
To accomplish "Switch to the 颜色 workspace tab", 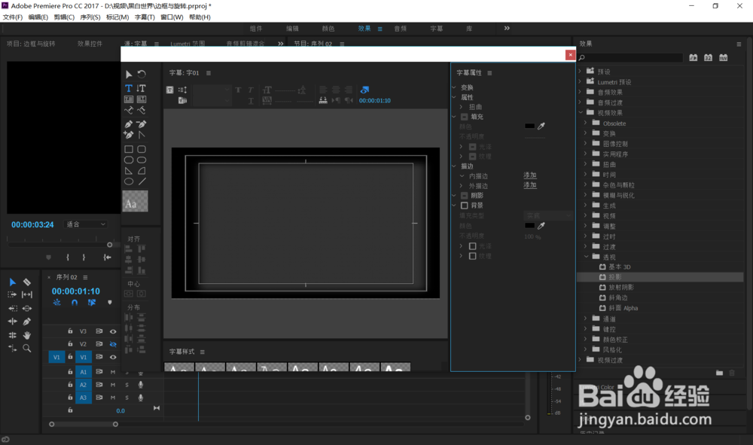I will click(x=328, y=29).
